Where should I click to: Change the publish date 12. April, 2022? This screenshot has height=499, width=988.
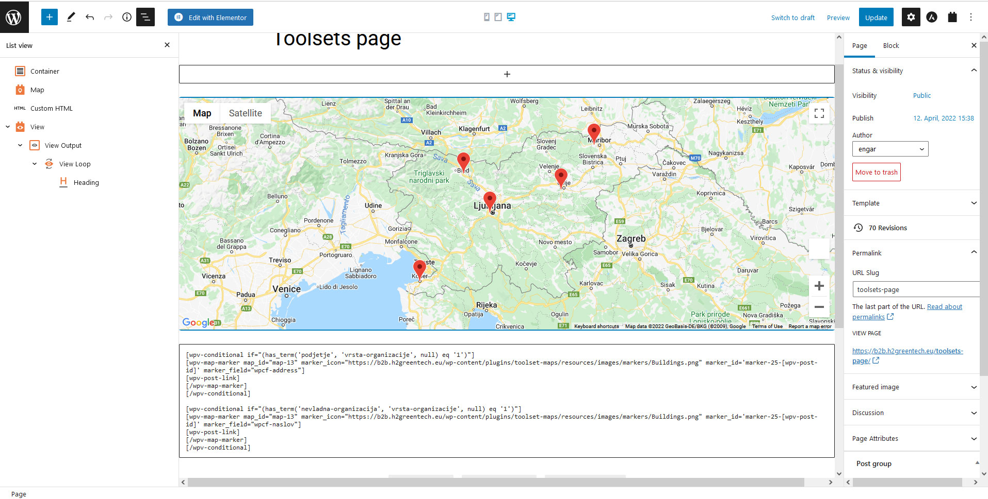pyautogui.click(x=944, y=118)
